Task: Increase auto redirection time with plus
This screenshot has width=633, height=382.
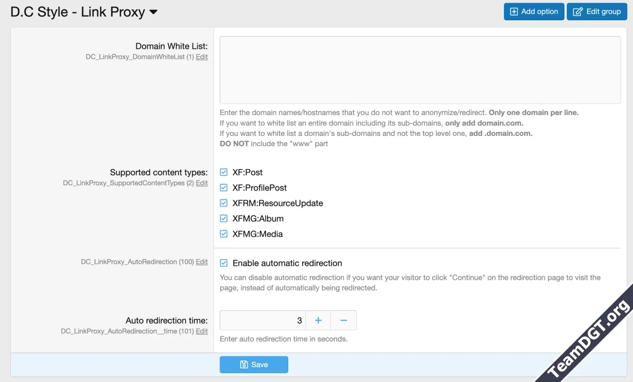Action: point(318,321)
